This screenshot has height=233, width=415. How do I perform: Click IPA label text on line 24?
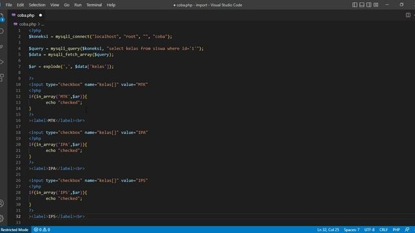click(52, 168)
